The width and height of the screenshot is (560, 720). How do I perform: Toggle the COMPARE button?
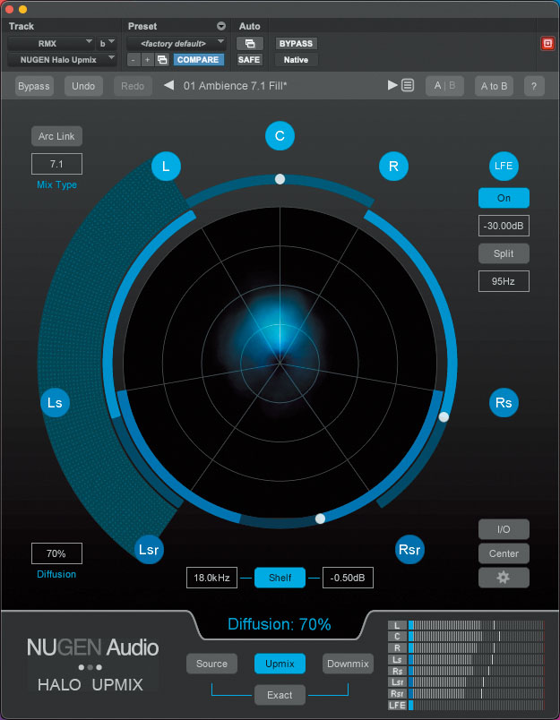(x=198, y=60)
